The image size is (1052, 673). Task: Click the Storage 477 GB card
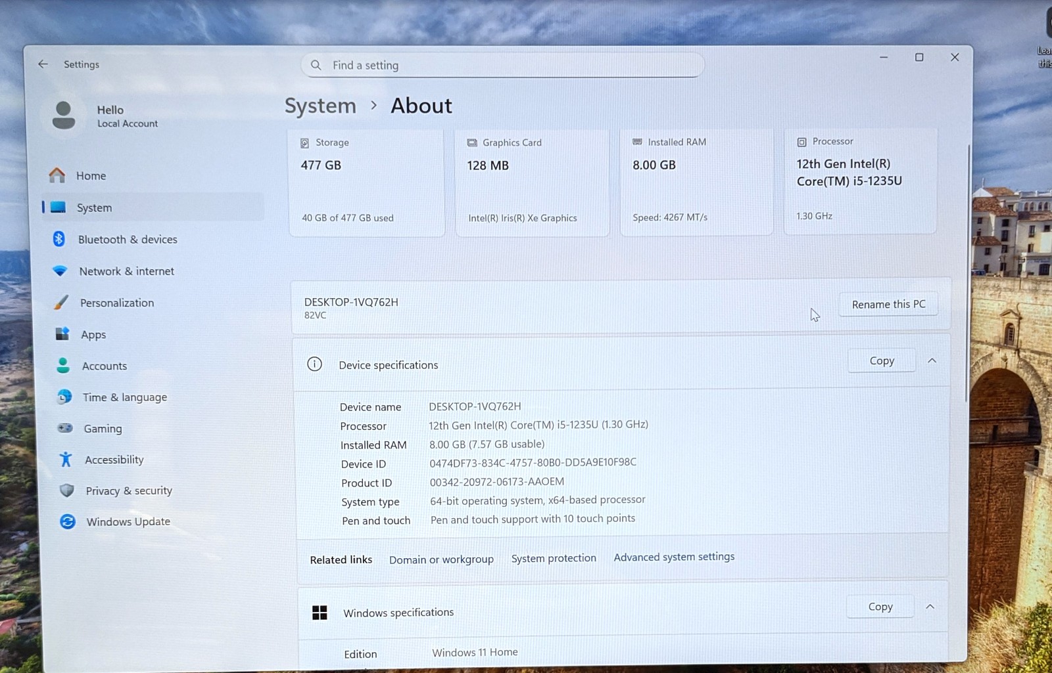[x=366, y=182]
